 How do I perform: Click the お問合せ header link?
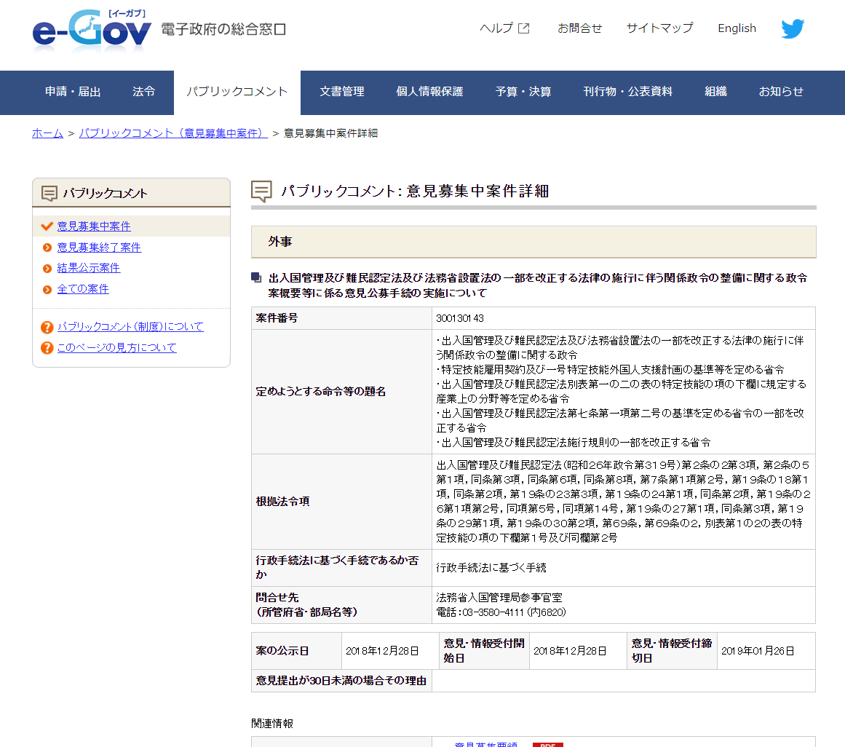tap(579, 28)
